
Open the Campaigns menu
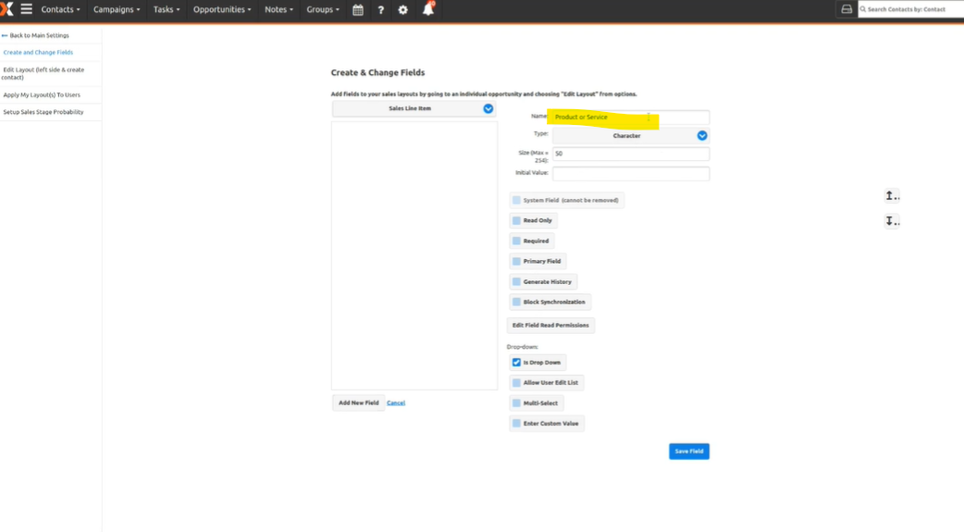117,9
